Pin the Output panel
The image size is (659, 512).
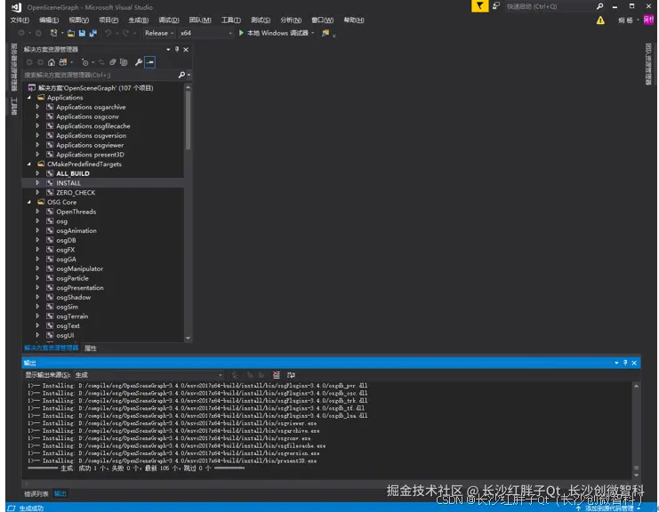625,363
